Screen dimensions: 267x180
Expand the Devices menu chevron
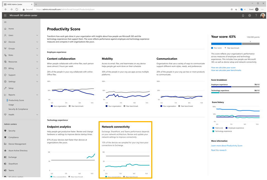pyautogui.click(x=37, y=42)
